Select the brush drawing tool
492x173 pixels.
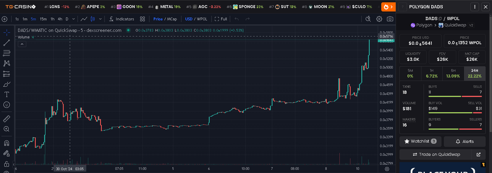[7, 84]
